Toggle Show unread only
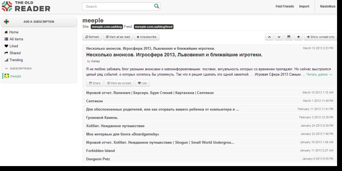Viewport: 342px width, 171px height. (x=320, y=37)
